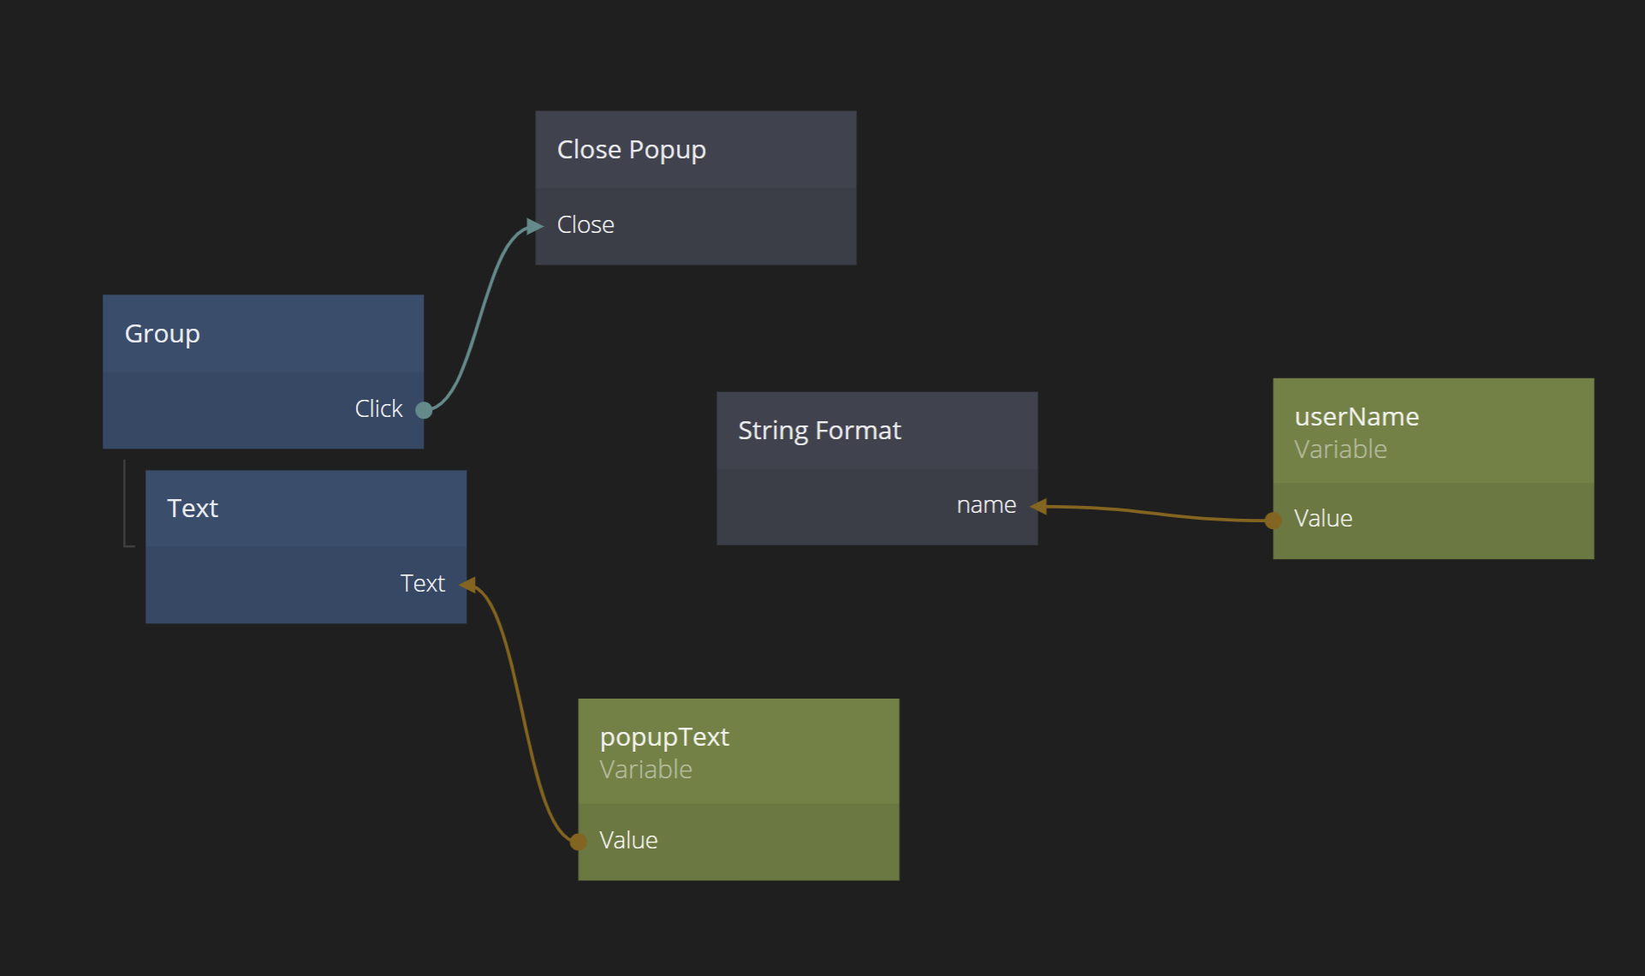1645x976 pixels.
Task: Click the popupText Value output dot
Action: [579, 842]
